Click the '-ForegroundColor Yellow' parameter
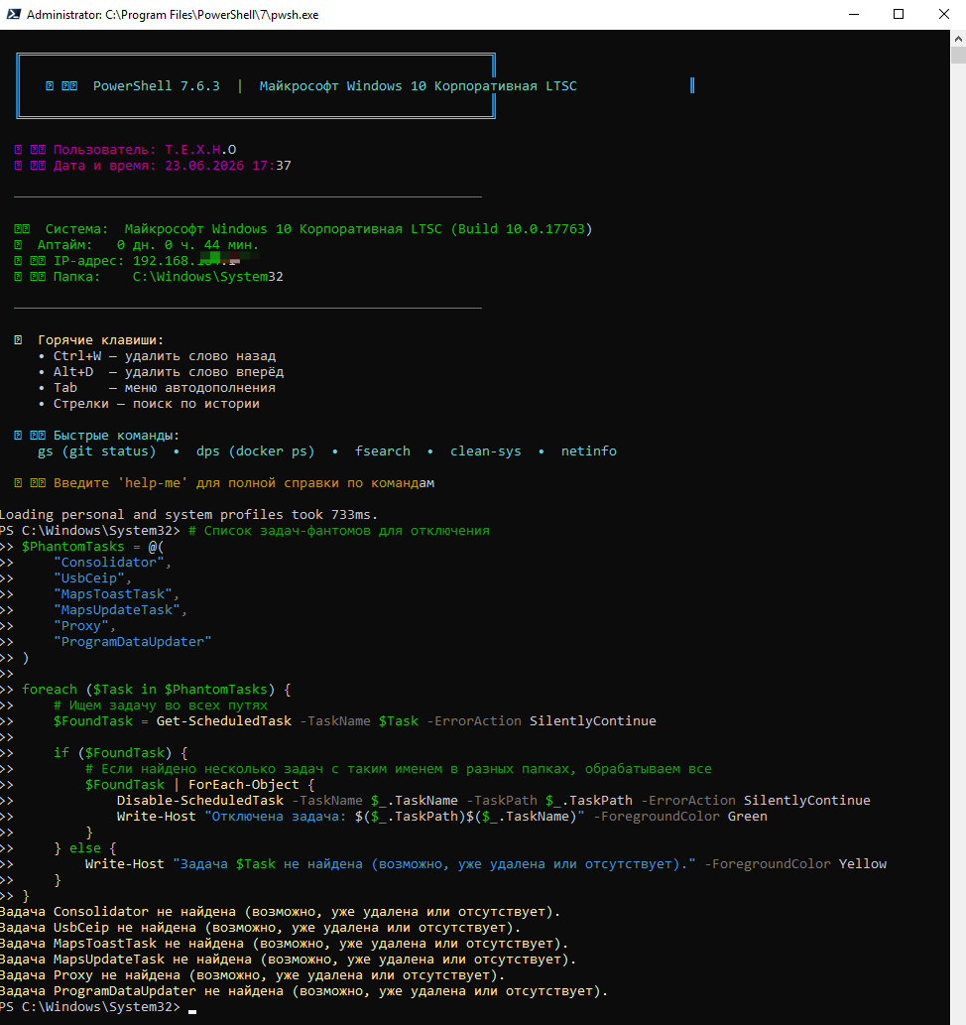966x1025 pixels. pyautogui.click(x=795, y=864)
